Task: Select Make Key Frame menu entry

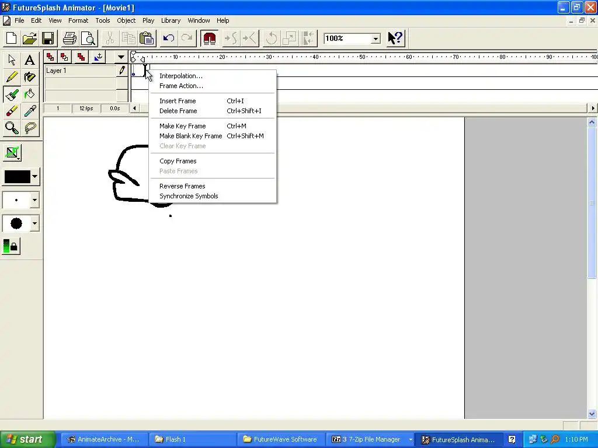Action: [212, 126]
